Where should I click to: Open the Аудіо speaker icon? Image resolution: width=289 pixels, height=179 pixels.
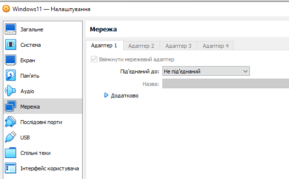(11, 91)
